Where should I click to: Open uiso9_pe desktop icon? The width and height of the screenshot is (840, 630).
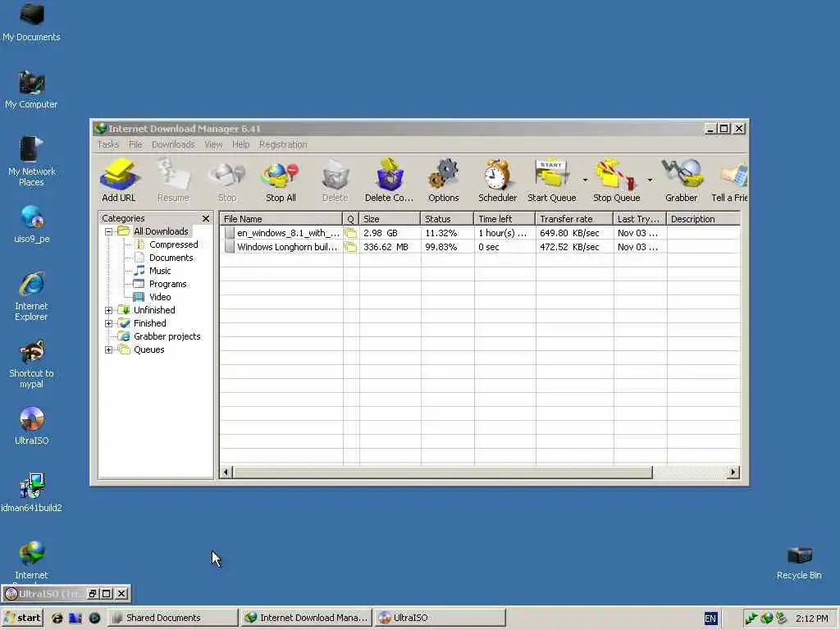pos(31,225)
